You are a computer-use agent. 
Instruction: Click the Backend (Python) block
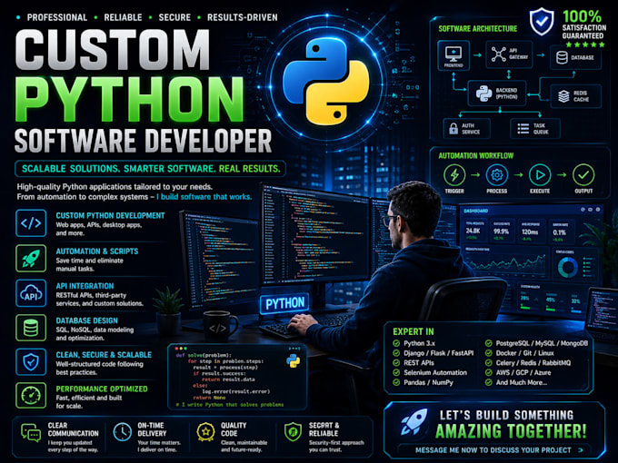pos(497,94)
